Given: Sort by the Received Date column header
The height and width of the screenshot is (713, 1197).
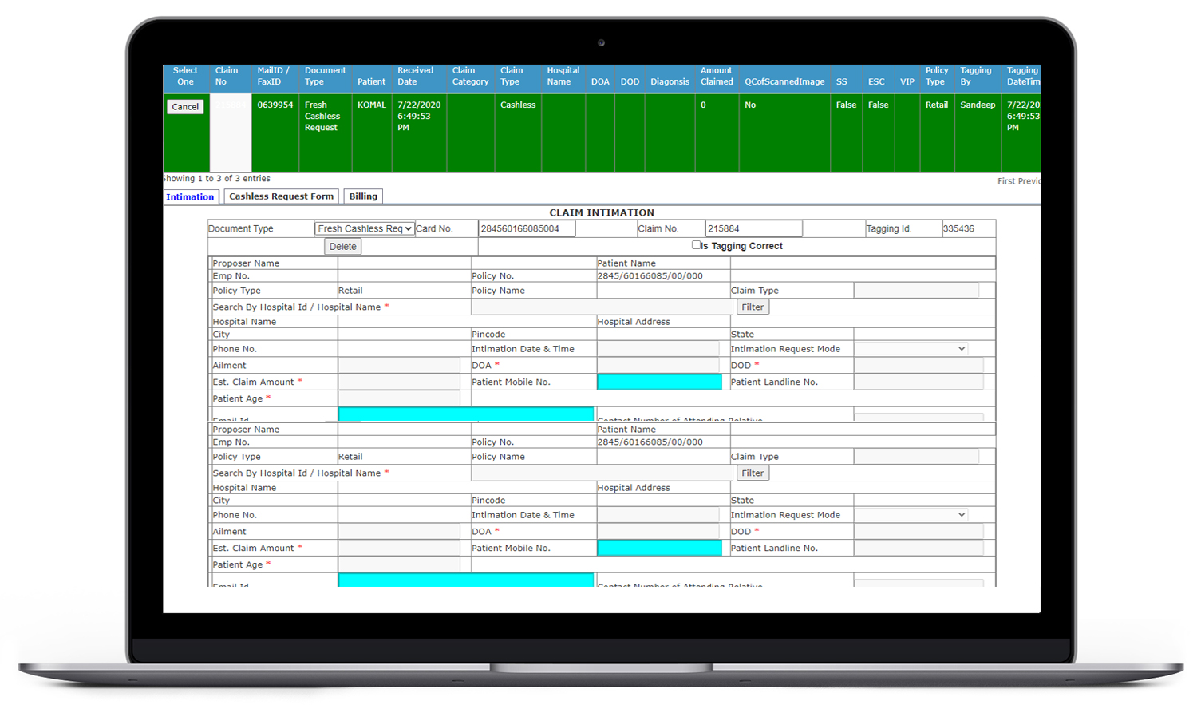Looking at the screenshot, I should (x=415, y=77).
